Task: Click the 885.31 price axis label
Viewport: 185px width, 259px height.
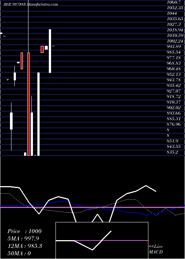Action: [x=174, y=119]
